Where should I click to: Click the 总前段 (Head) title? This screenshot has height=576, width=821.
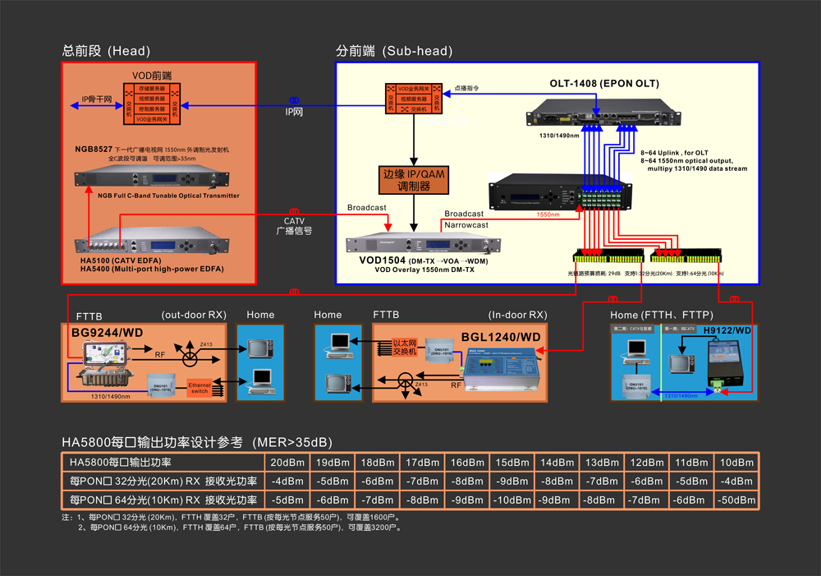106,51
